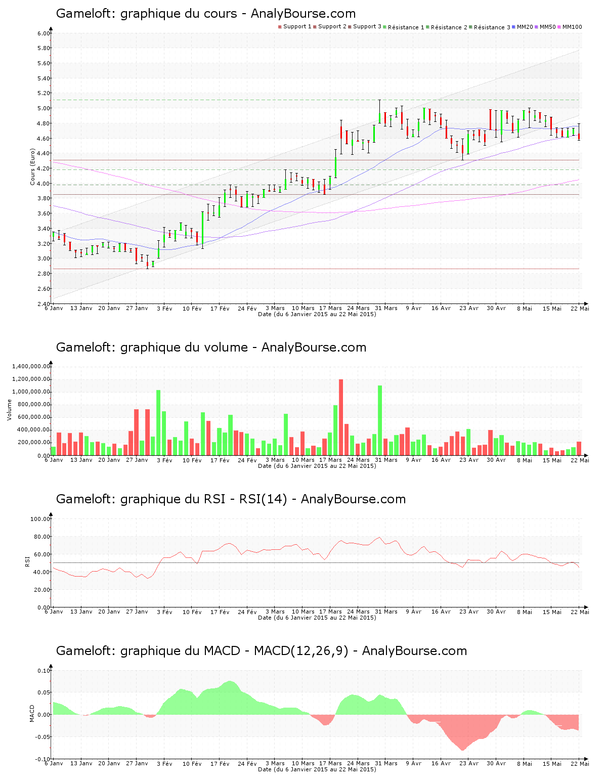The image size is (607, 784).
Task: Click the MM100 legend entry
Action: (570, 27)
